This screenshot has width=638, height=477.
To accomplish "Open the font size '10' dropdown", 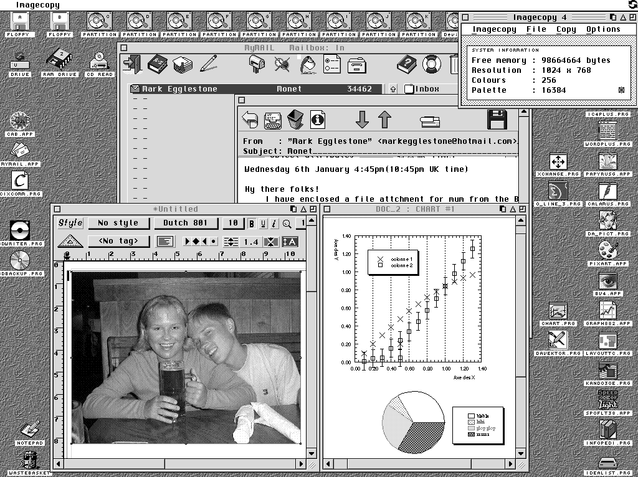I will coord(233,223).
